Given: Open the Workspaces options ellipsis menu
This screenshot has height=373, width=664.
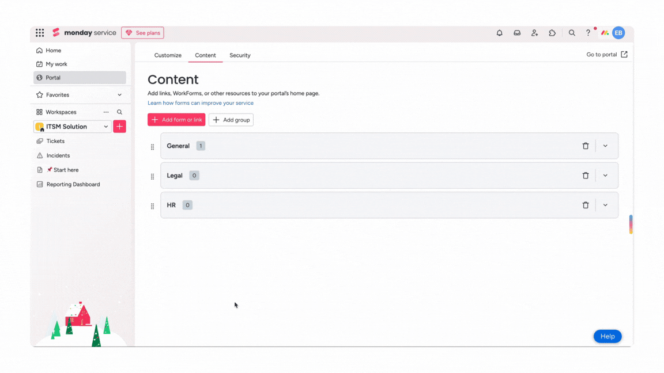Looking at the screenshot, I should tap(105, 112).
